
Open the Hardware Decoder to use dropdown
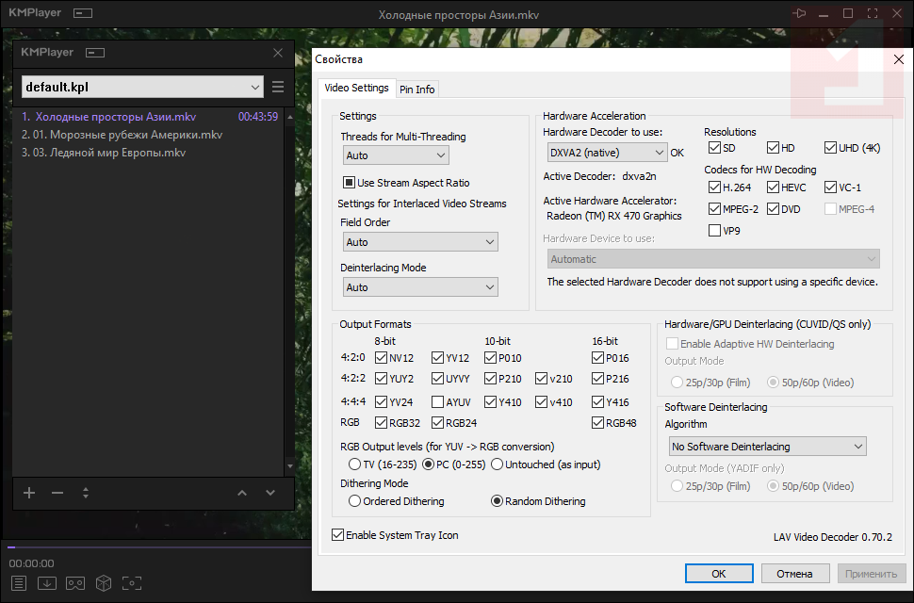click(x=607, y=152)
